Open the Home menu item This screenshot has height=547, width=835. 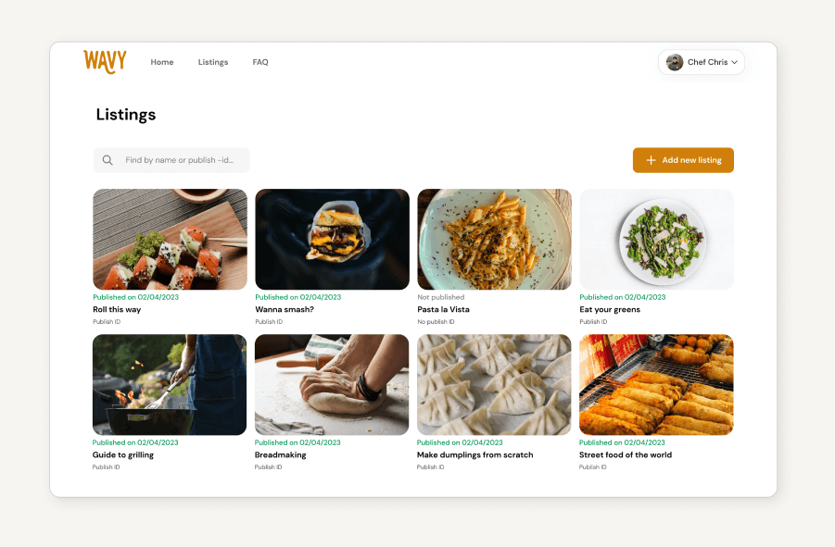[162, 62]
